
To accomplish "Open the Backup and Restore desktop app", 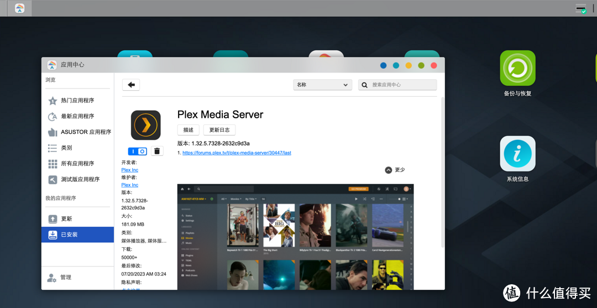I will tap(517, 68).
